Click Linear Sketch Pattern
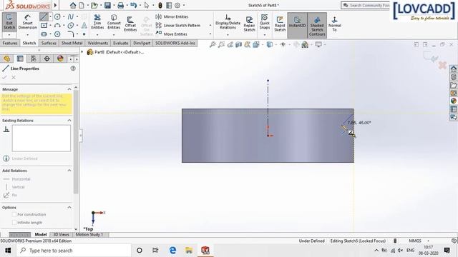The image size is (458, 257). point(178,26)
